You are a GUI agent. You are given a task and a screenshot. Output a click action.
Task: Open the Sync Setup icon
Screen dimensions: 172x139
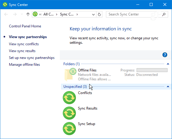[69, 129]
